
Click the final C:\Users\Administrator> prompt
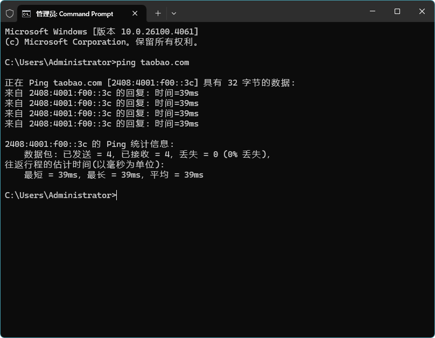[61, 195]
